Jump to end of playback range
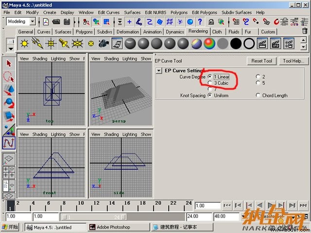 (x=303, y=205)
